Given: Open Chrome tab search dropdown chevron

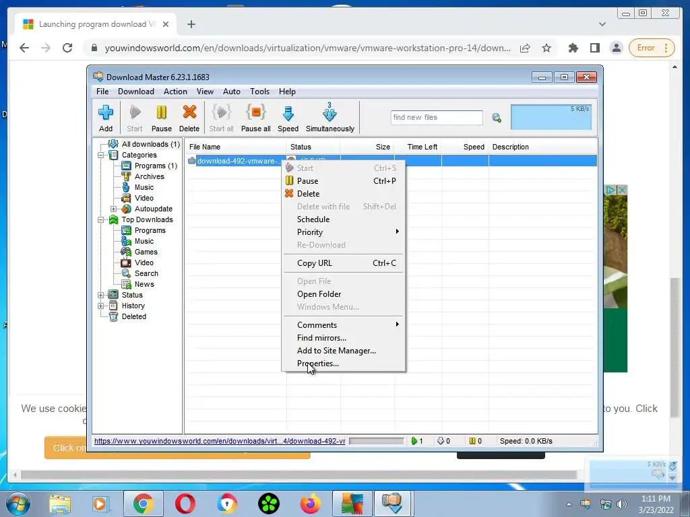Looking at the screenshot, I should 602,24.
